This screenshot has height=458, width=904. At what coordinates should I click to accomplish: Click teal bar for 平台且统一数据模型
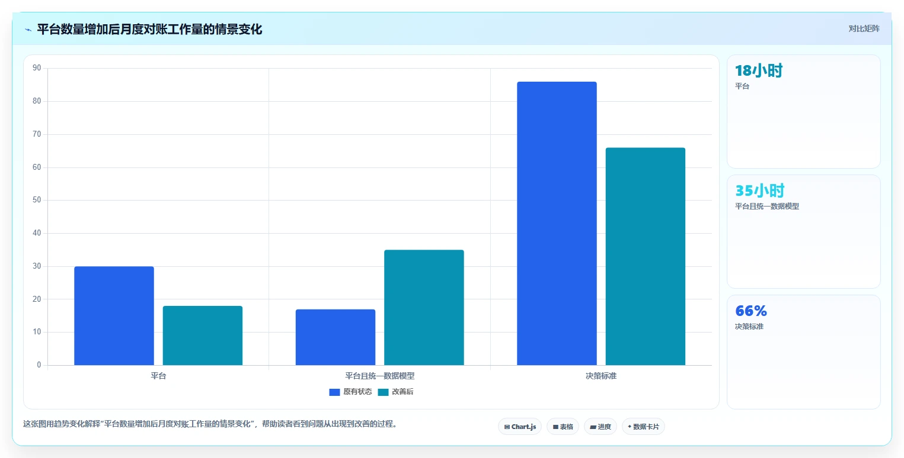[x=424, y=308]
